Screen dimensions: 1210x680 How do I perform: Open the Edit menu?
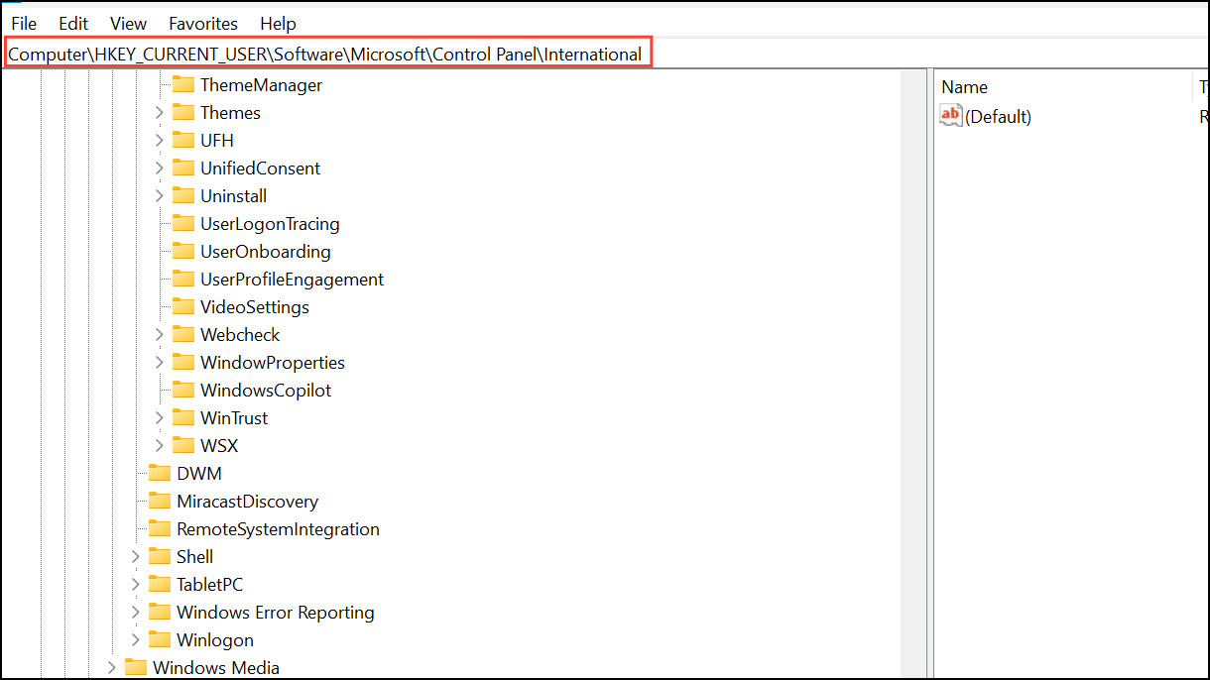(x=72, y=23)
